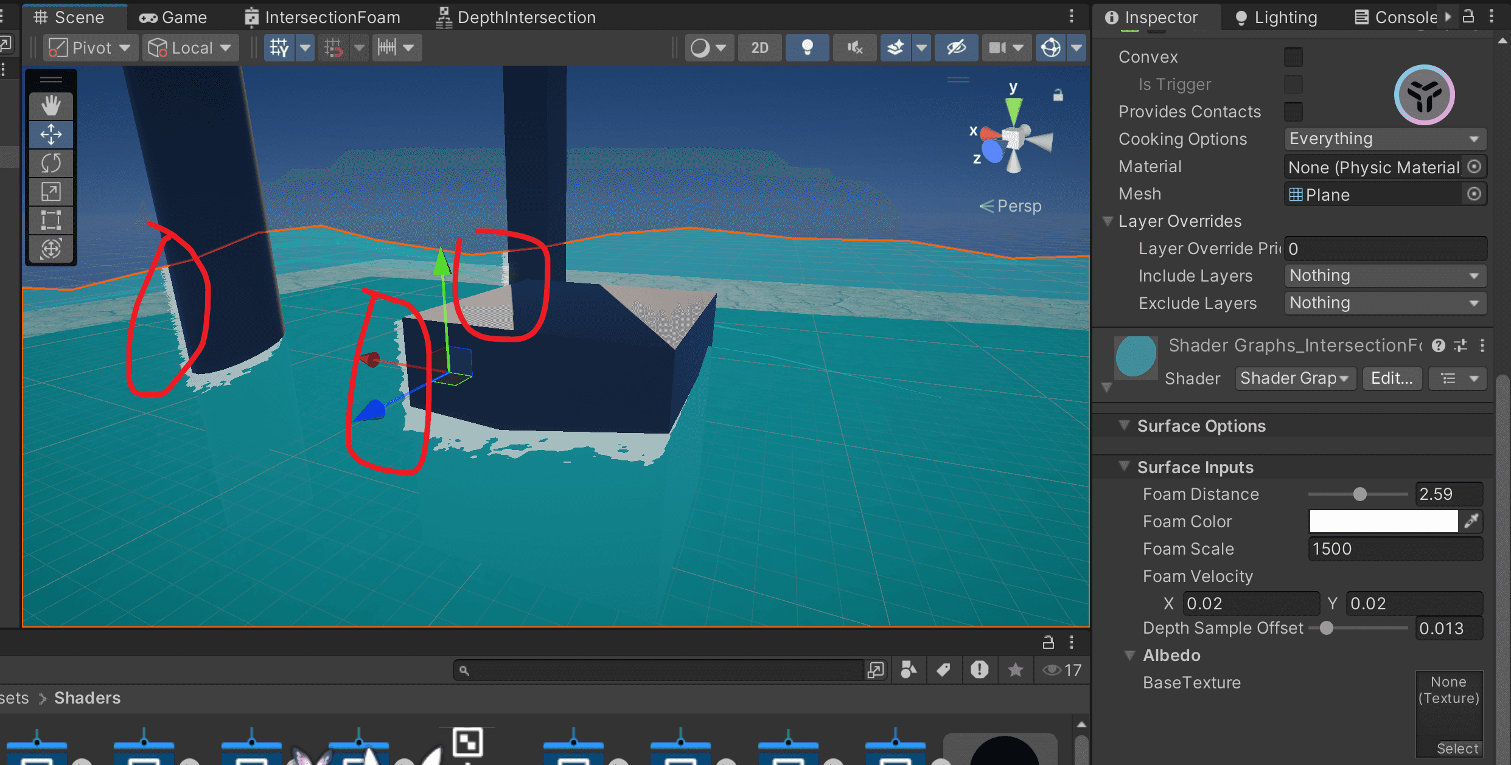This screenshot has height=765, width=1511.
Task: Enable the Convex checkbox
Action: pos(1293,57)
